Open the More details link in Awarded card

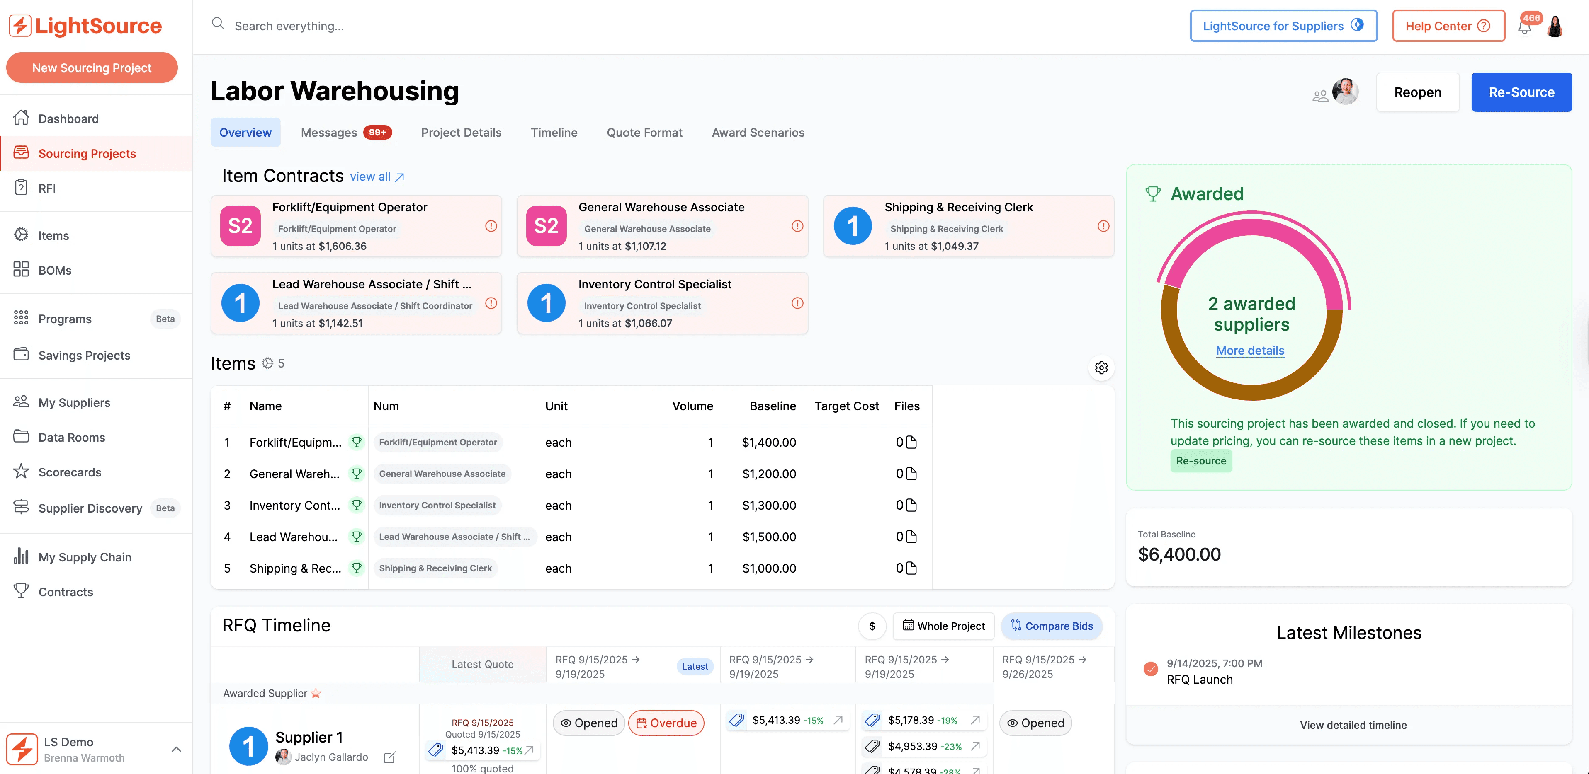(1250, 350)
